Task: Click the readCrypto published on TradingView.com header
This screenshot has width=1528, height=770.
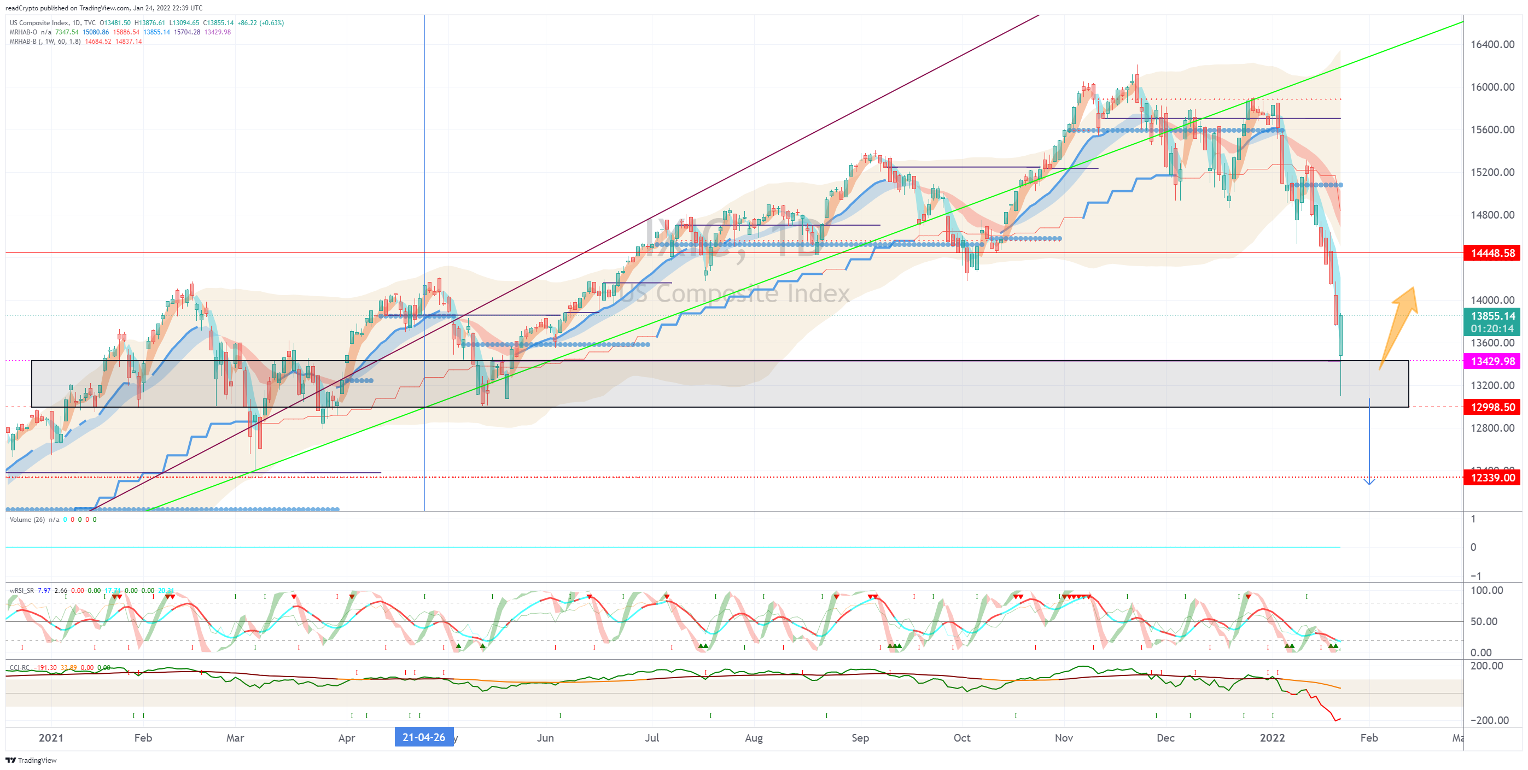Action: tap(104, 8)
